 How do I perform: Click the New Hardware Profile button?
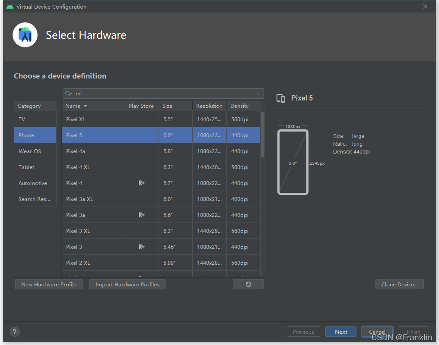[x=49, y=284]
